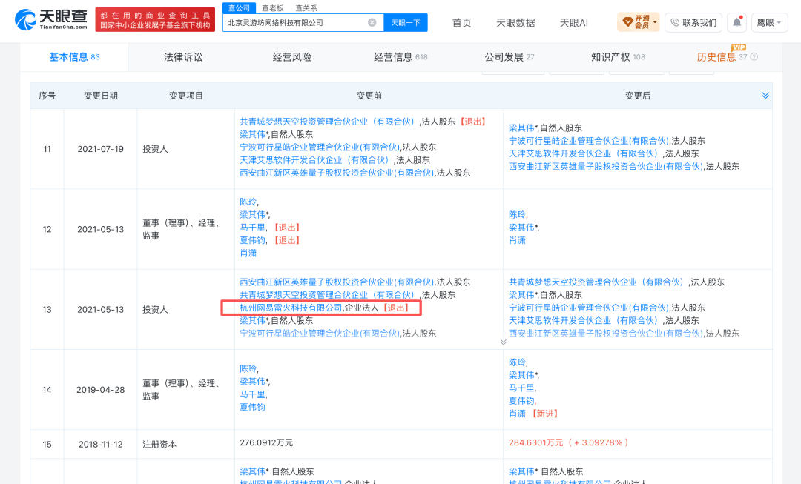
Task: Open the 知识产权 tab
Action: 618,57
